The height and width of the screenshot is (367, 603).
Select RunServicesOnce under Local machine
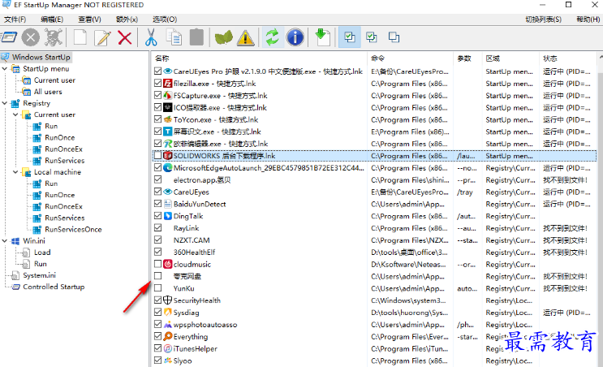[73, 229]
